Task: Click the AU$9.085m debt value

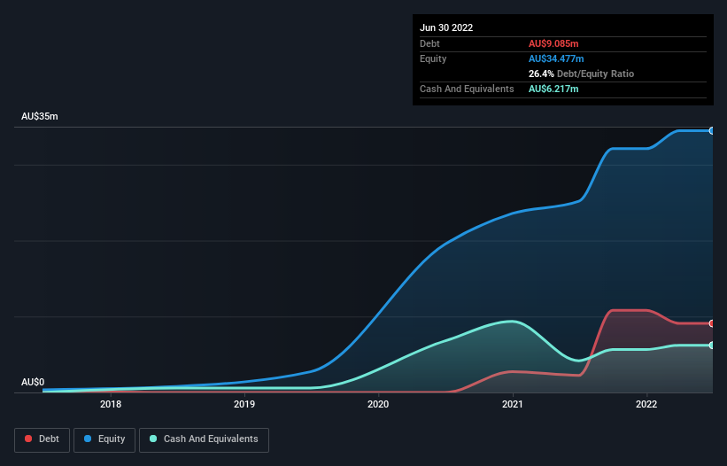Action: point(553,43)
